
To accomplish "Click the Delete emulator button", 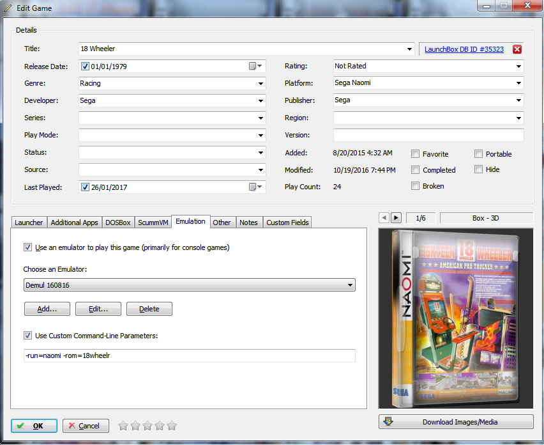I will point(149,309).
